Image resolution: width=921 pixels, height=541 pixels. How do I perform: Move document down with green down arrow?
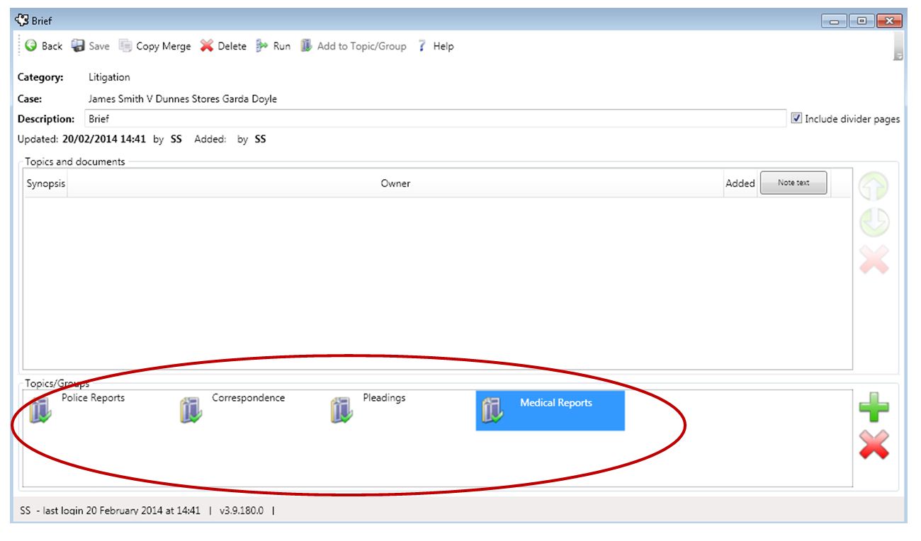[x=874, y=223]
